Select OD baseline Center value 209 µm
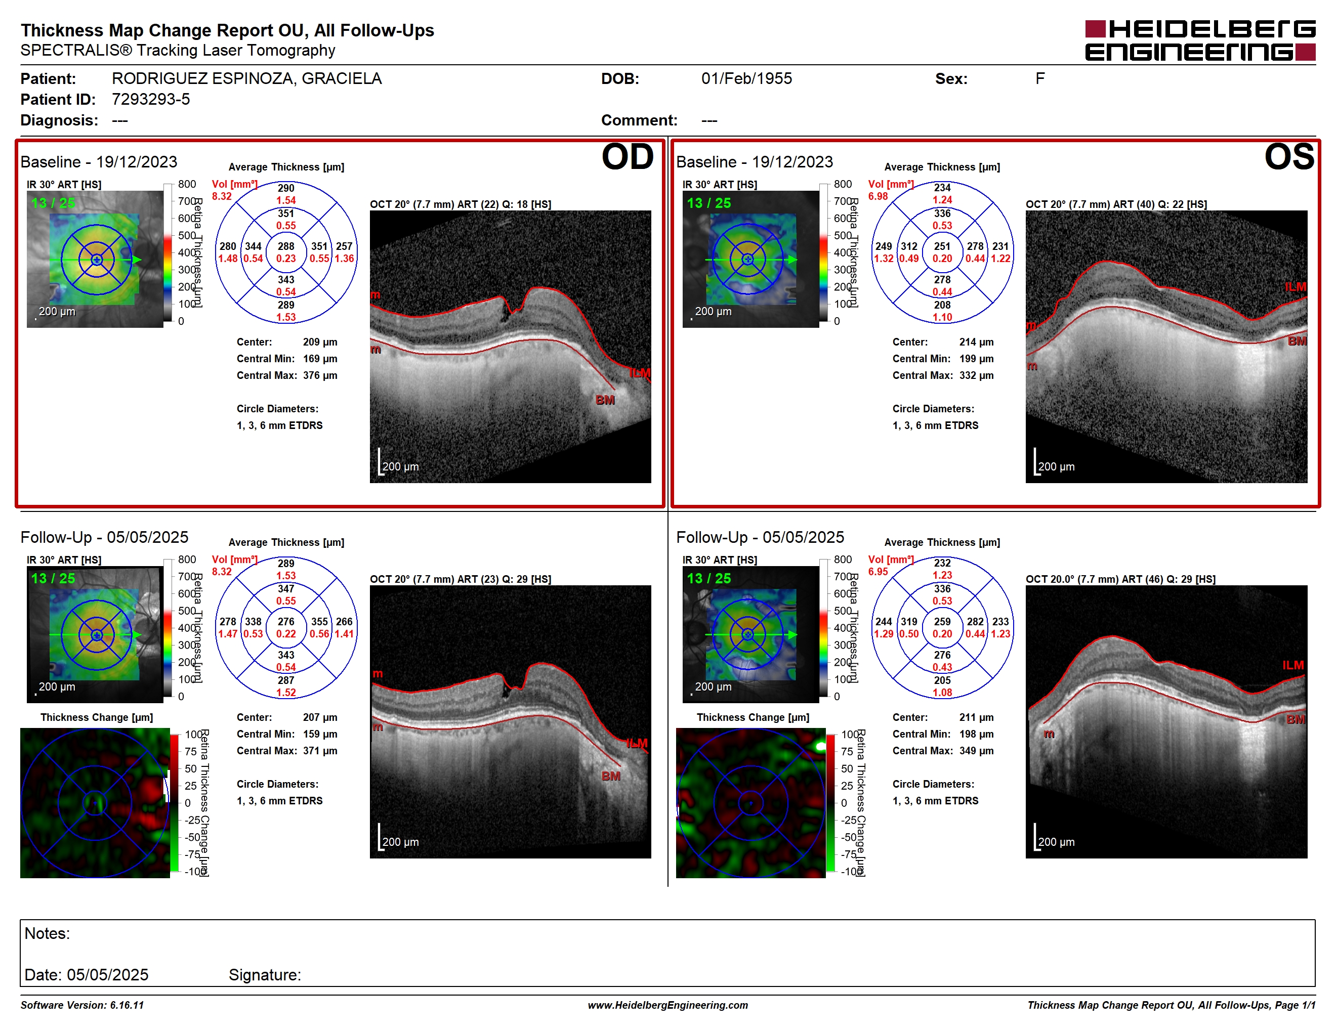The height and width of the screenshot is (1032, 1336). pyautogui.click(x=320, y=342)
